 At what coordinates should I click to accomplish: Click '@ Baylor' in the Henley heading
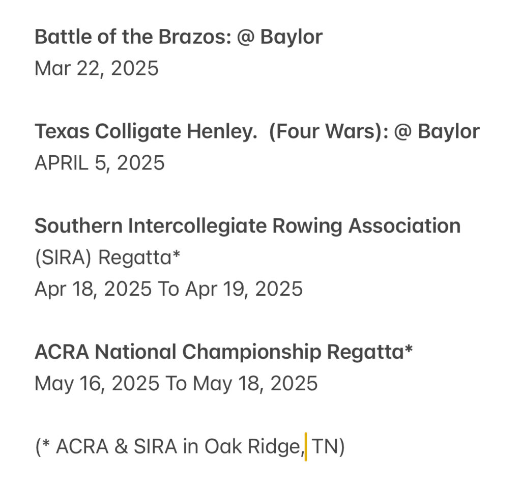click(x=437, y=131)
